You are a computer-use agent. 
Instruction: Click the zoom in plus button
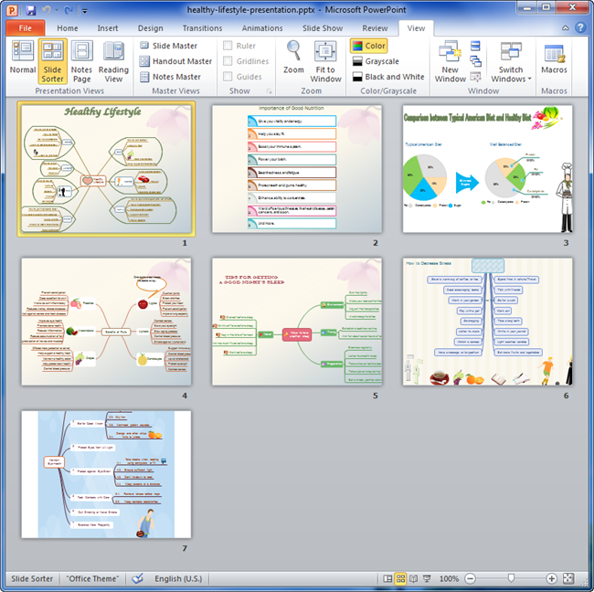tap(552, 578)
